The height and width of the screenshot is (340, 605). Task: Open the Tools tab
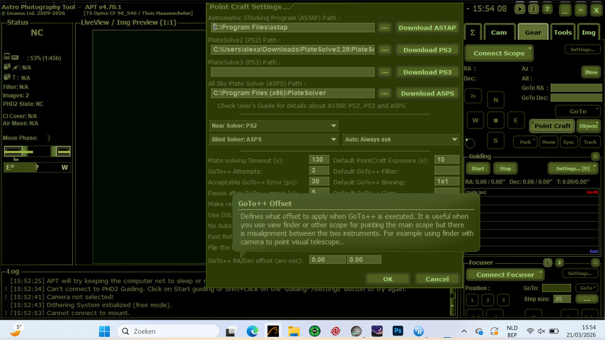(x=562, y=32)
